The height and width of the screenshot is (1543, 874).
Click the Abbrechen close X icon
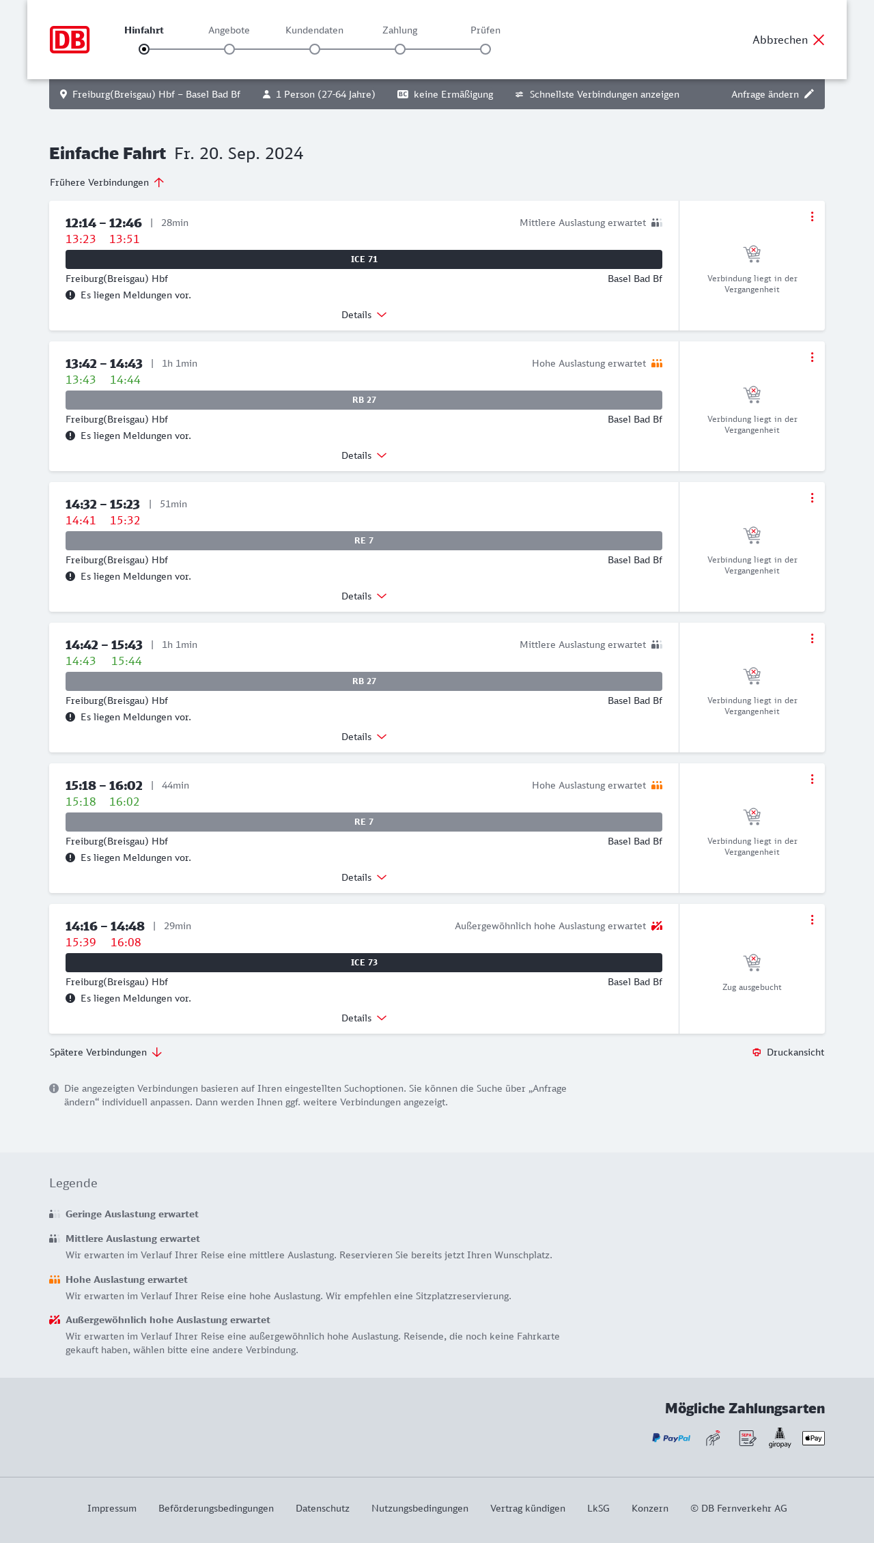point(819,40)
